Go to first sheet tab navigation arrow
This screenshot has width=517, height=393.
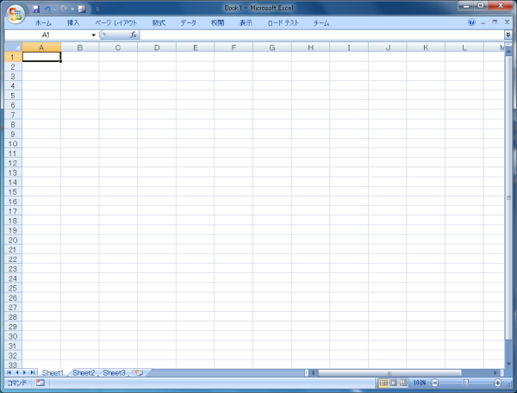9,372
